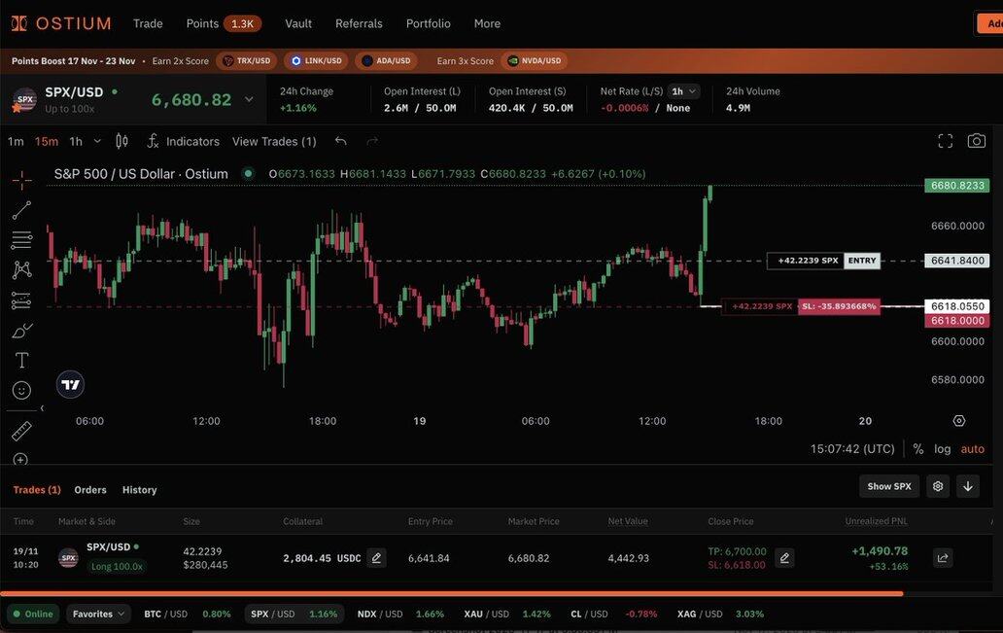Take a chart snapshot with camera icon
This screenshot has width=1003, height=633.
pos(976,141)
